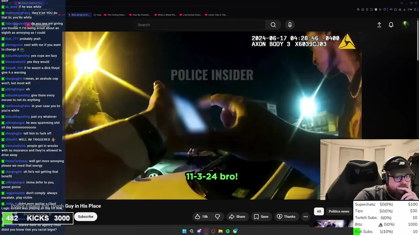Screen dimensions: 419x235
Task: Open YouTube notifications bell
Action: coord(391,25)
